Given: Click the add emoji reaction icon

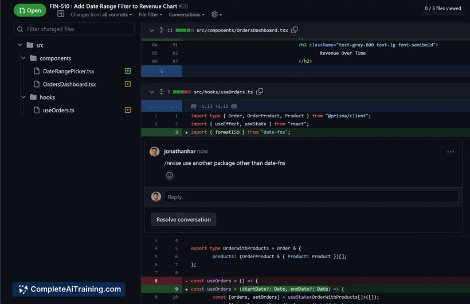Looking at the screenshot, I should point(170,175).
